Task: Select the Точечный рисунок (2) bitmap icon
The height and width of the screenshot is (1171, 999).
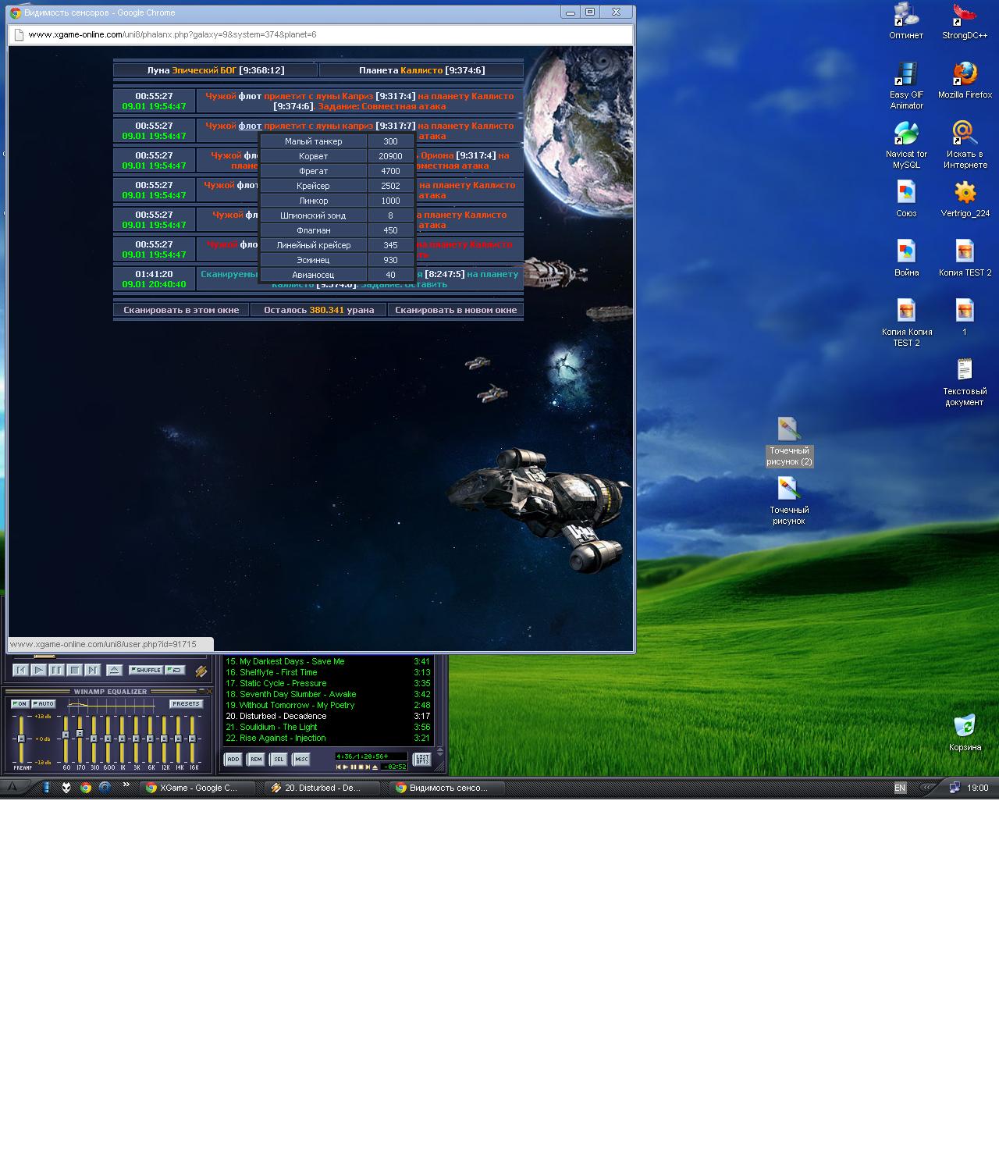Action: pyautogui.click(x=789, y=442)
